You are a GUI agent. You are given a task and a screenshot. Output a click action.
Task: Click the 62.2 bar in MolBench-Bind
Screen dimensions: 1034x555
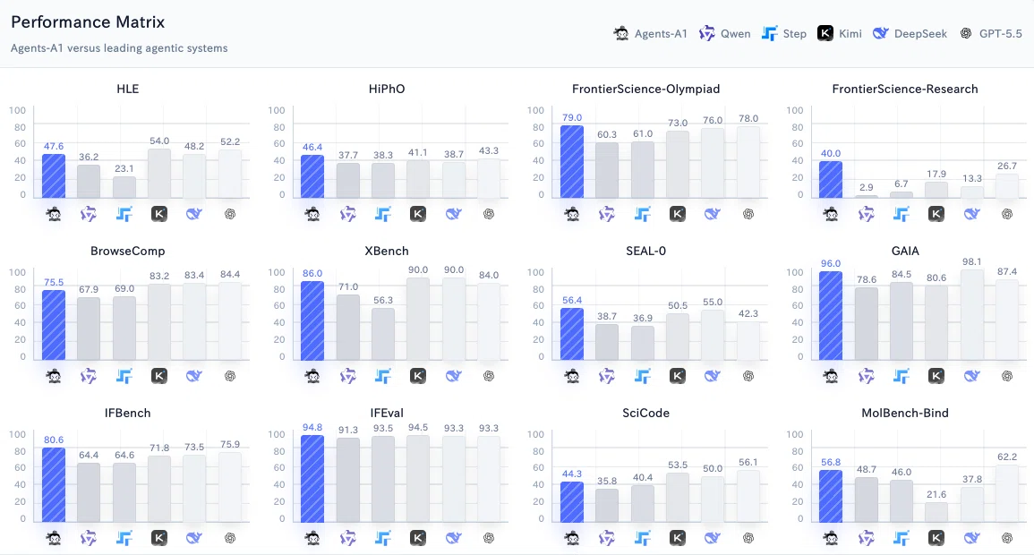[x=1007, y=494]
